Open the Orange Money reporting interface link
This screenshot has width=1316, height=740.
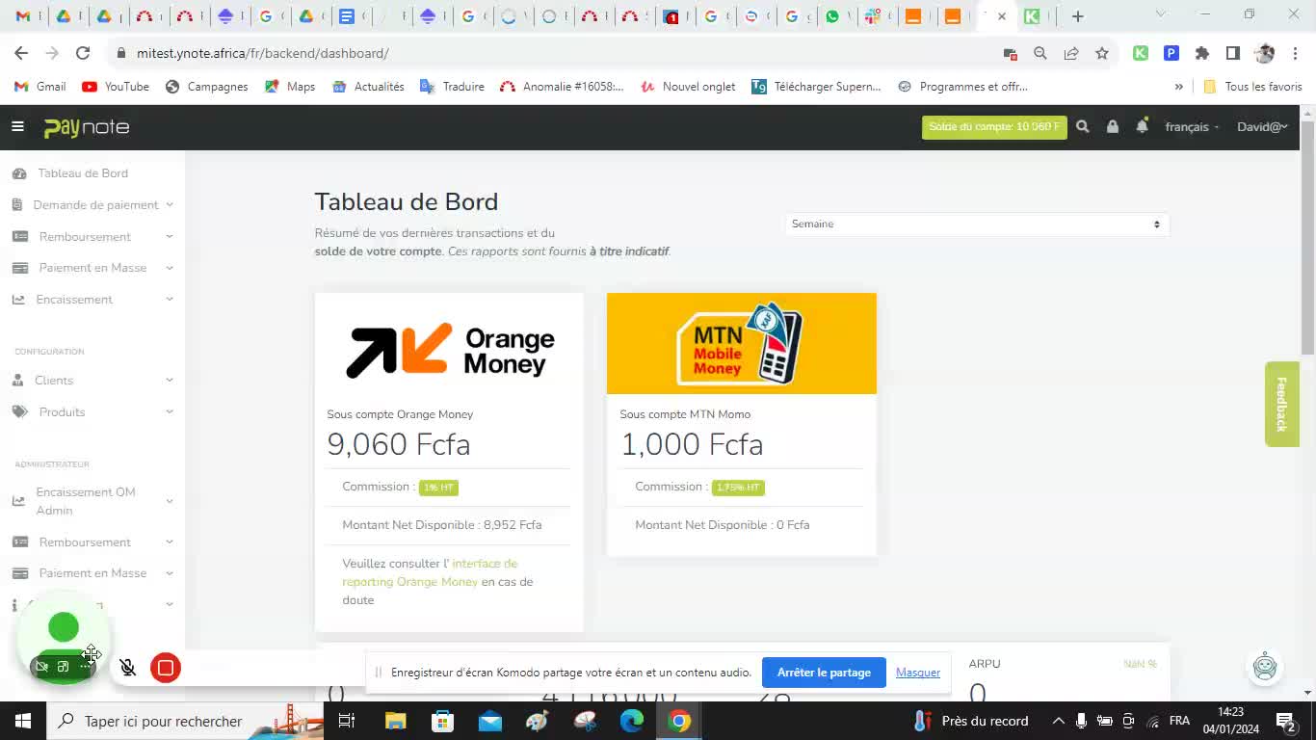click(x=430, y=572)
